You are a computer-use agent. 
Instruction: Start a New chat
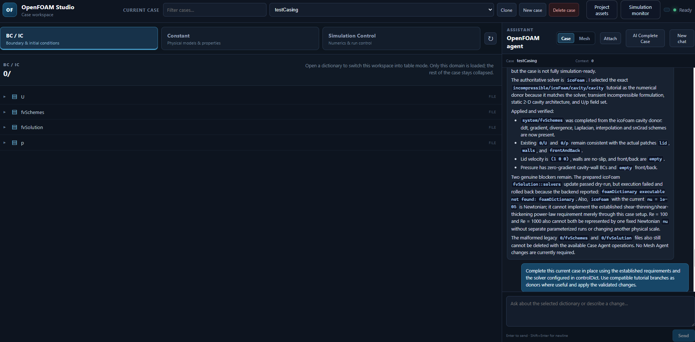point(682,38)
